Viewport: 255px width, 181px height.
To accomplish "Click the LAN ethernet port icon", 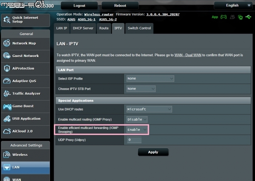I will [x=7, y=167].
